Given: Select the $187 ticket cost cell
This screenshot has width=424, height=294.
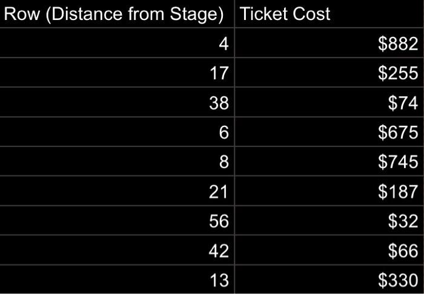Looking at the screenshot, I should click(329, 191).
